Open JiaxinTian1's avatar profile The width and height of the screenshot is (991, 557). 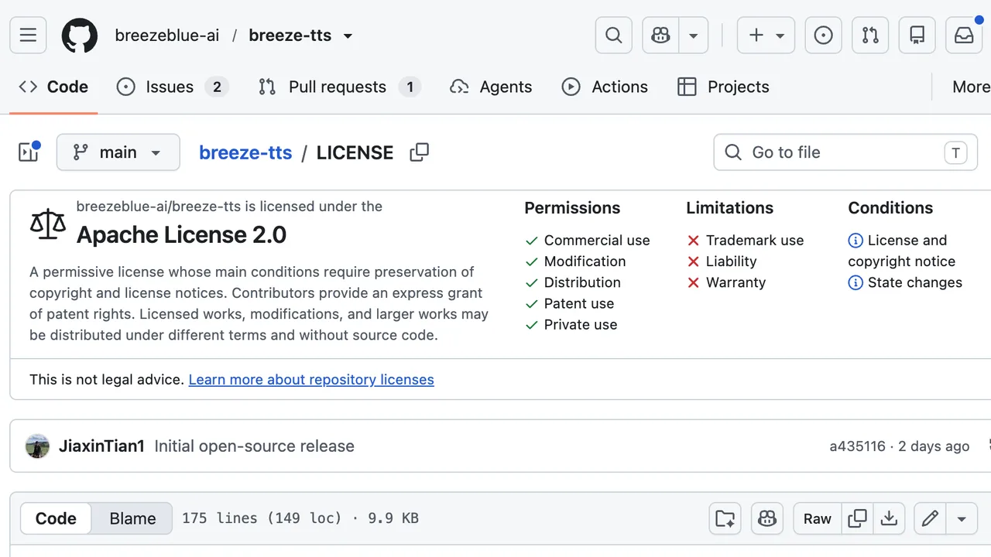pos(37,446)
